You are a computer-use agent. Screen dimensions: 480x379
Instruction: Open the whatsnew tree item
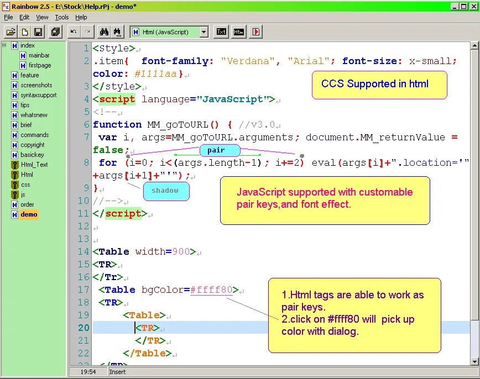point(34,115)
